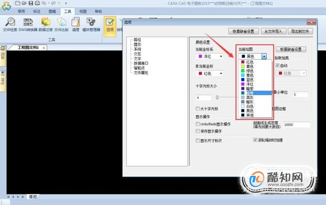Viewport: 326px width, 205px height.
Task: Click the crosshair size field showing 4
Action: [203, 97]
